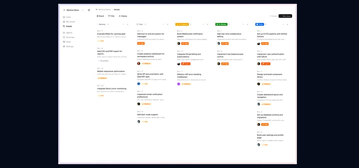Switch view using the Board button

[100, 16]
